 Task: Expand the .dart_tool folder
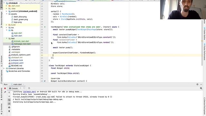click(6, 6)
